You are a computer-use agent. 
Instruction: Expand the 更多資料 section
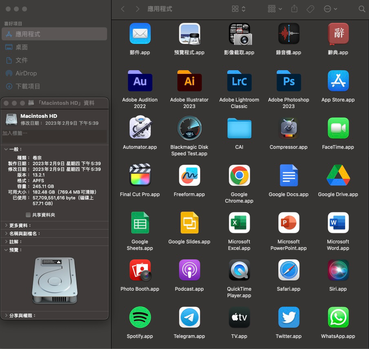coord(6,225)
